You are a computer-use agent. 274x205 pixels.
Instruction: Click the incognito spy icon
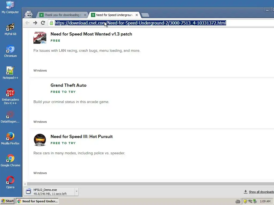pyautogui.click(x=28, y=14)
